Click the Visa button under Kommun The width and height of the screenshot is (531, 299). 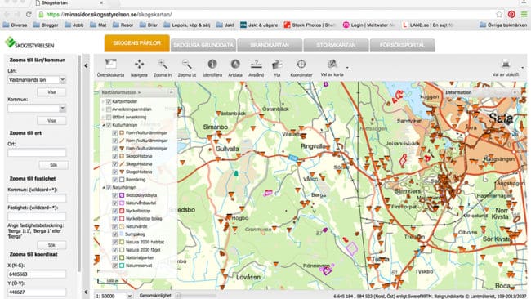tap(51, 121)
